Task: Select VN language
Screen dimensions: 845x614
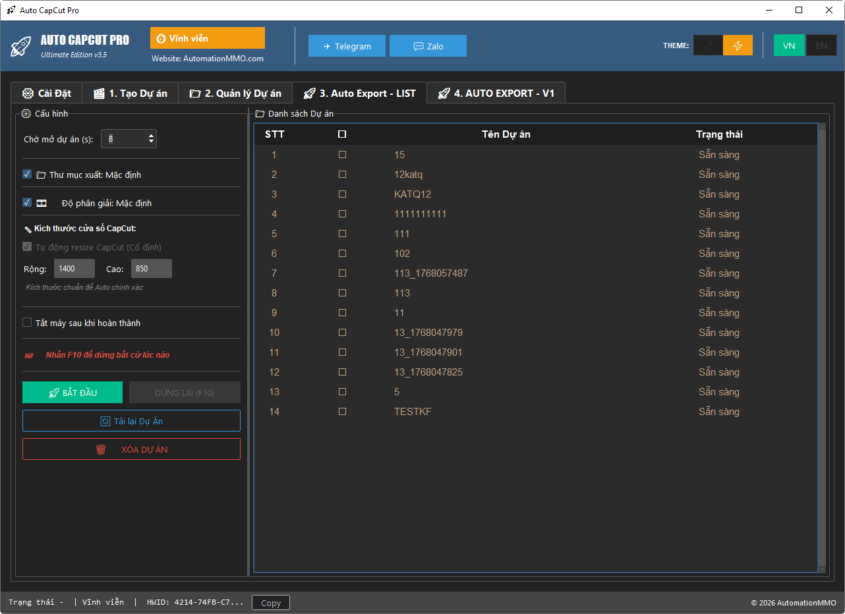Action: (789, 45)
